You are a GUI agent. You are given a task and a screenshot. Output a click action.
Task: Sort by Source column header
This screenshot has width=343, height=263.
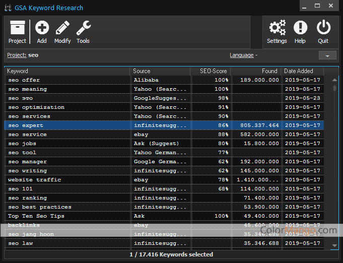[x=160, y=71]
